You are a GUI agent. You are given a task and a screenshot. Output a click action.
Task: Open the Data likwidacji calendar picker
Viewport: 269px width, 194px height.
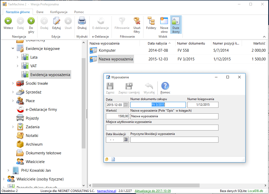point(126,140)
